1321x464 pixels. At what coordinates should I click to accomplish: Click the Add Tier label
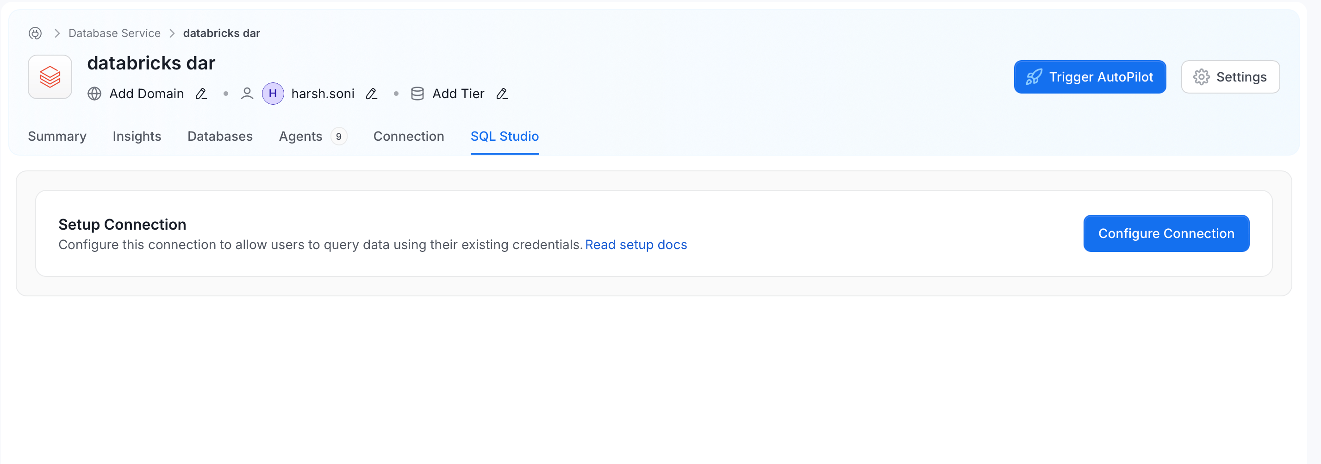pos(458,94)
